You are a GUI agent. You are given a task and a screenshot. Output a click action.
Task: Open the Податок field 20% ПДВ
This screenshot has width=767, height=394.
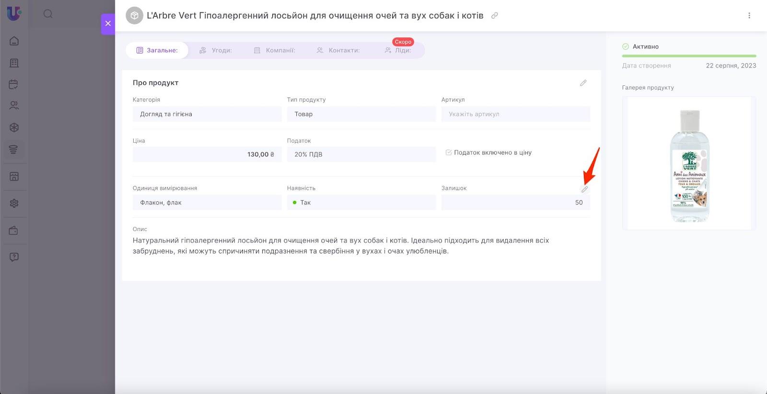coord(361,154)
